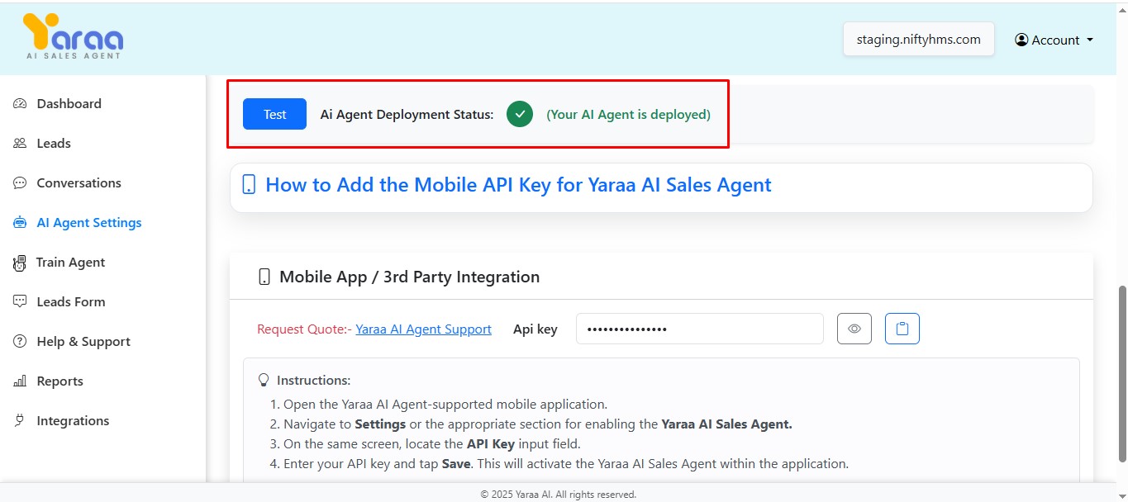Click the Ai Agent Deployment Status label
Viewport: 1128px width, 502px height.
click(407, 114)
